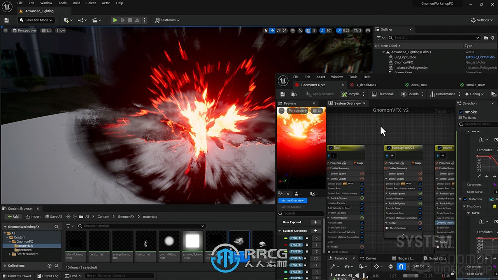
Task: Activate the Rotate tool in viewport toolbar
Action: [x=279, y=31]
